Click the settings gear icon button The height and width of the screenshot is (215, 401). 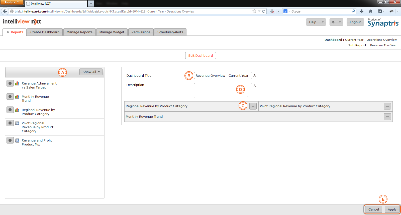(x=333, y=22)
